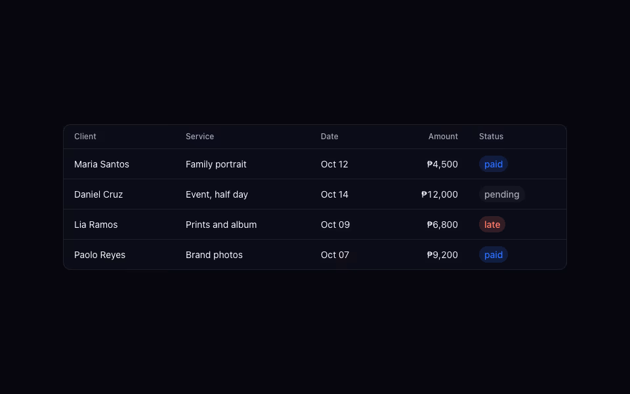Click the Oct 14 date cell
This screenshot has height=394, width=630.
[x=334, y=194]
